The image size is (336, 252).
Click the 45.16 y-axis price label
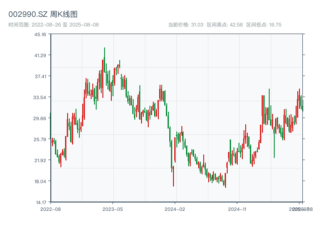click(x=40, y=34)
